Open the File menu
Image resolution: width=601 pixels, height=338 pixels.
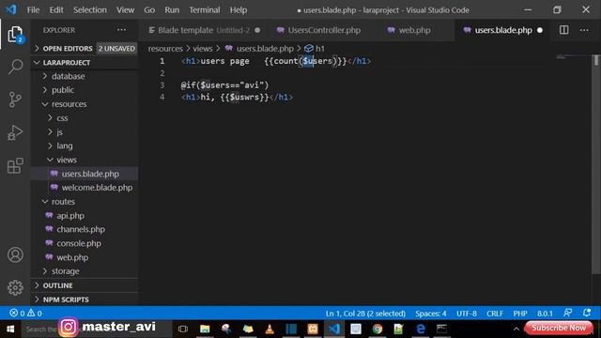33,10
